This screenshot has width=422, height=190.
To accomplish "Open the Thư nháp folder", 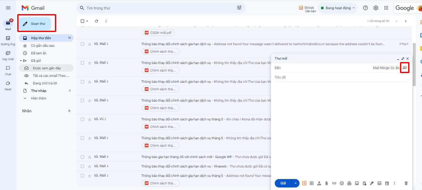I will [x=39, y=91].
